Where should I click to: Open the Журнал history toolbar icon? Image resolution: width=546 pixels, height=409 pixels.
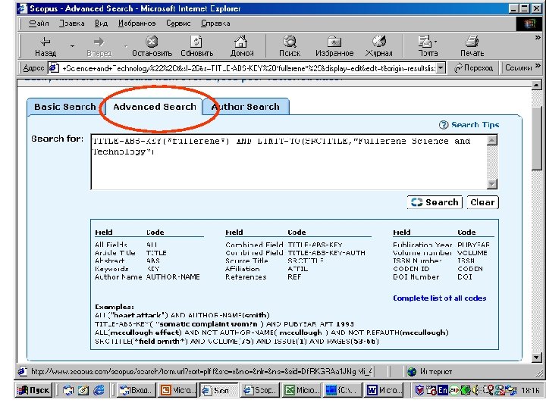[x=379, y=46]
